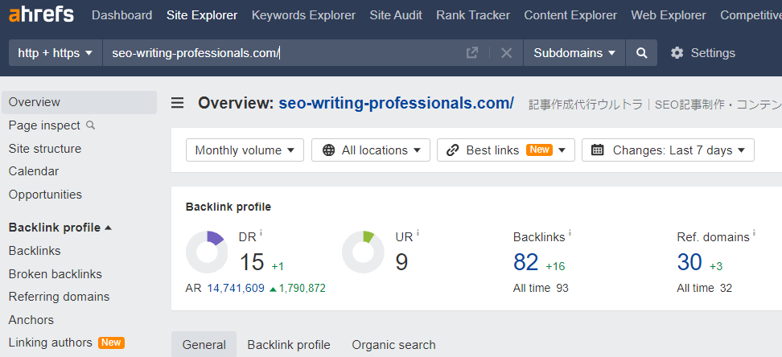Image resolution: width=782 pixels, height=357 pixels.
Task: Click the 82 backlinks count link
Action: (x=526, y=262)
